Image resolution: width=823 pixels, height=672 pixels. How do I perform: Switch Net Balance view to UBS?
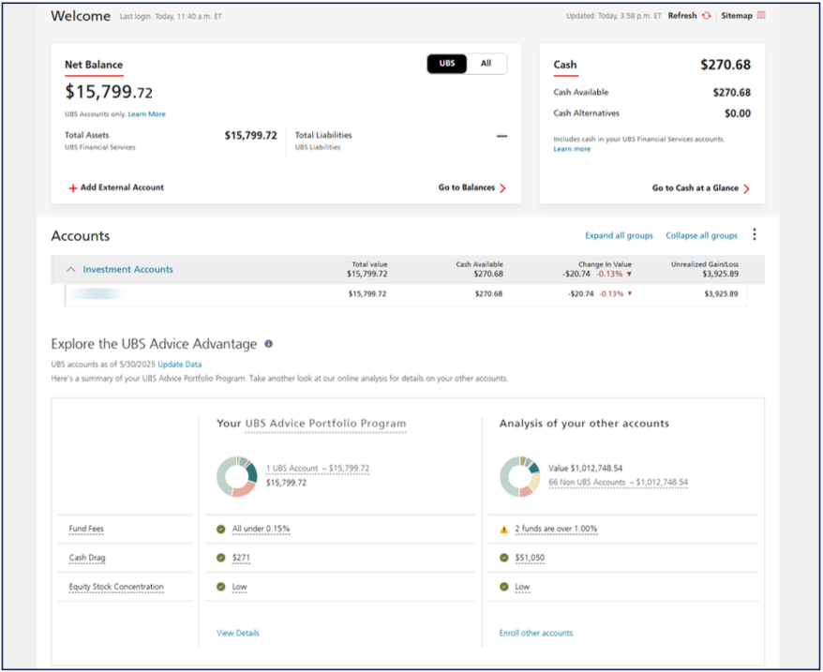[x=447, y=64]
